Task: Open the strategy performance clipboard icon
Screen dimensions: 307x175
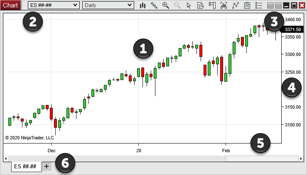Action: [247, 5]
